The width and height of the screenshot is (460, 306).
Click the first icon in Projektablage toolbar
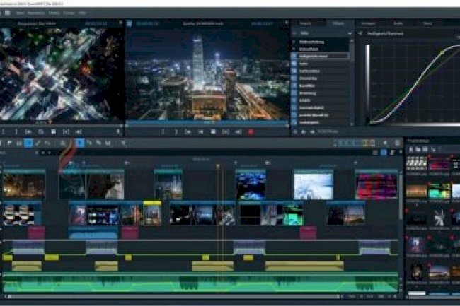[410, 149]
